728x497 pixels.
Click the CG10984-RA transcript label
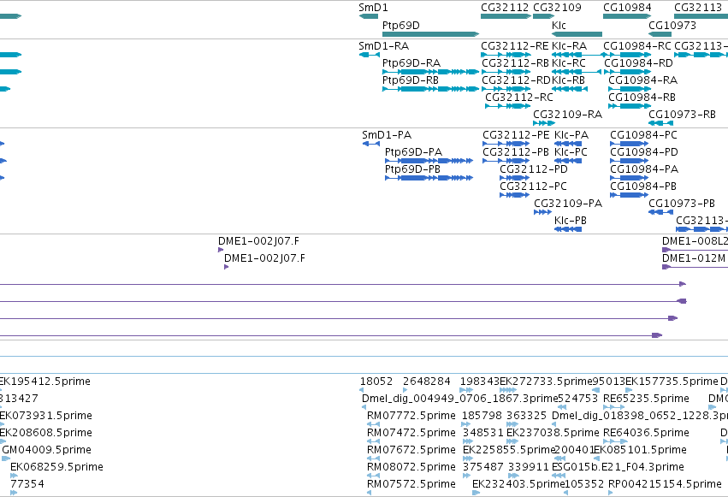pos(643,80)
